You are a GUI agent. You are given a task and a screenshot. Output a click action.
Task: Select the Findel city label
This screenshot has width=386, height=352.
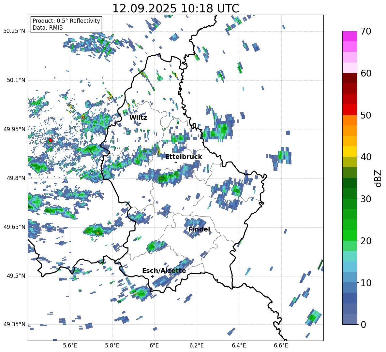pyautogui.click(x=199, y=229)
